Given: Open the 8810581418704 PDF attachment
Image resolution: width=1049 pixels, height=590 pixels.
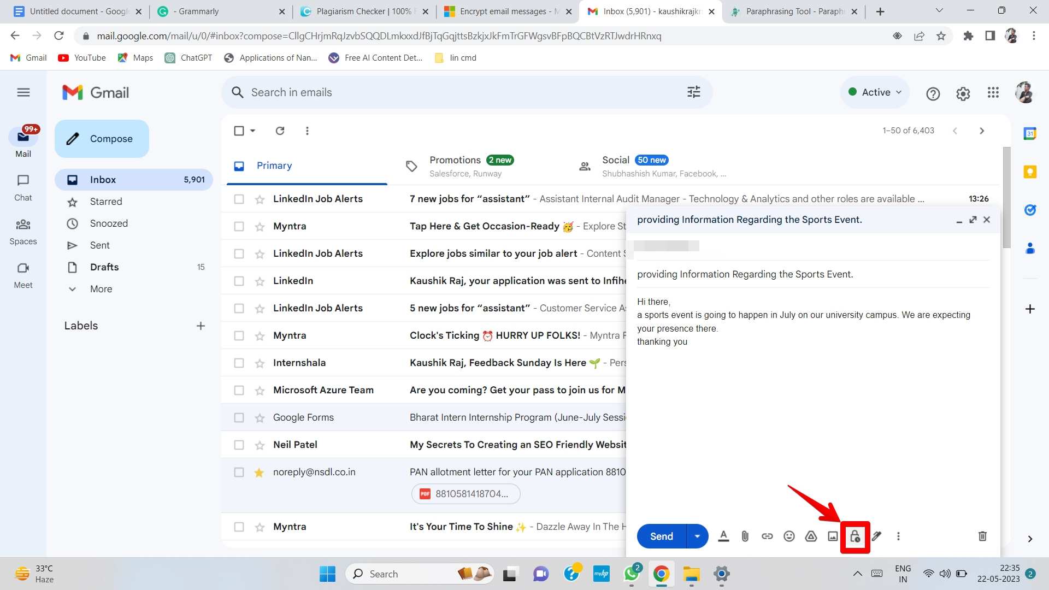Looking at the screenshot, I should point(466,494).
